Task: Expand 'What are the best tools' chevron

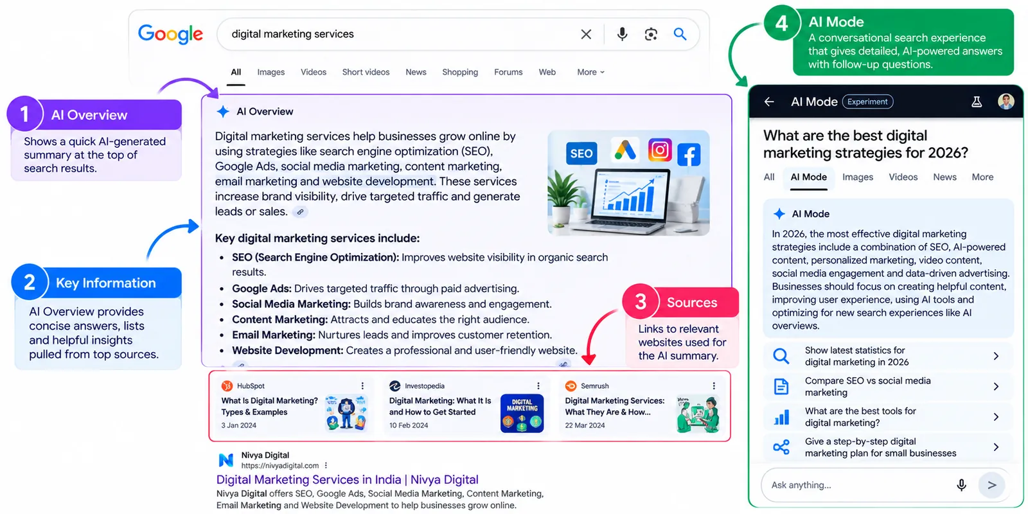Action: click(x=996, y=416)
